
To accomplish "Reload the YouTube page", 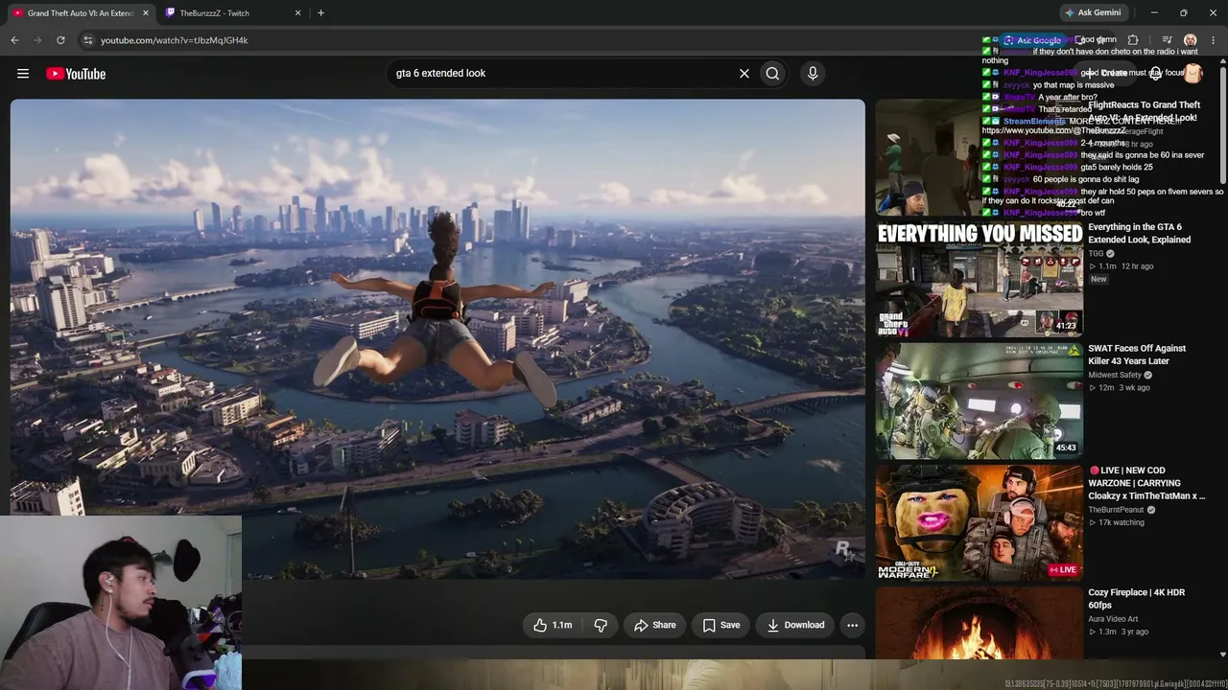I will coord(60,40).
